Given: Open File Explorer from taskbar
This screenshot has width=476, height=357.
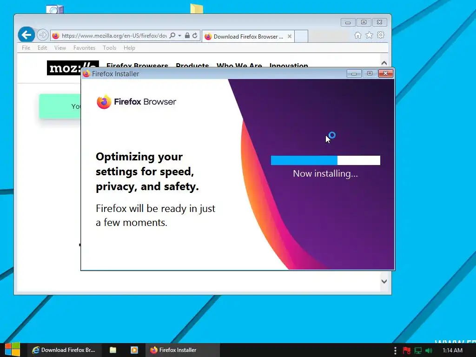Looking at the screenshot, I should [113, 350].
